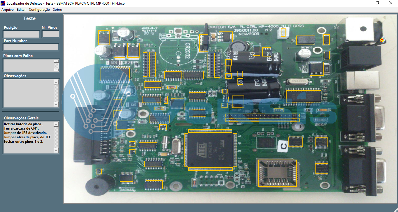Click the text 'Terra carcaça de CN1.'
Viewport: 398px width, 212px height.
tap(21, 128)
